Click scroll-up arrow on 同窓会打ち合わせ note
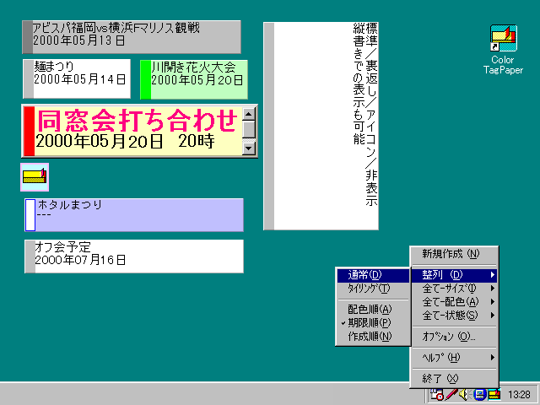Screen dimensions: 540x405 (x=249, y=114)
